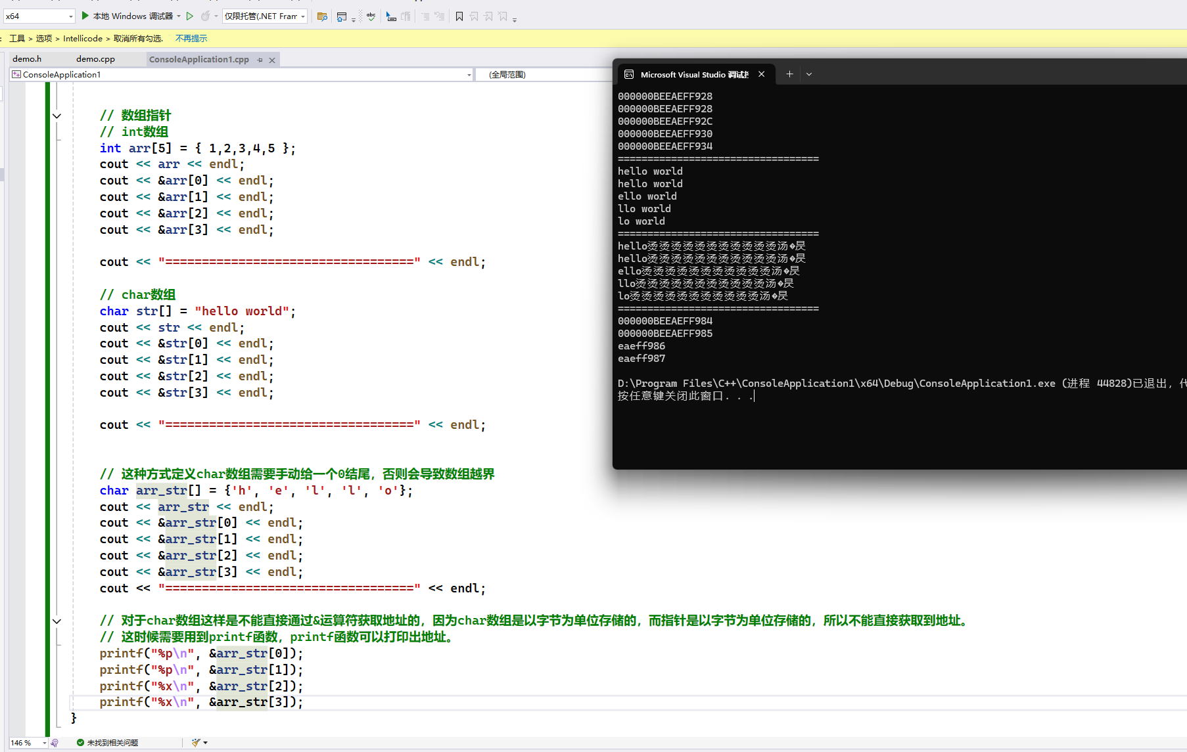
Task: Collapse the char array comment block near bottom
Action: pyautogui.click(x=57, y=621)
